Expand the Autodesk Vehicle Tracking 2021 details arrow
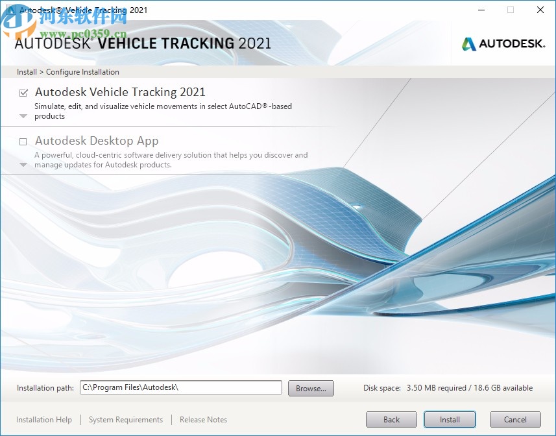Viewport: 556px width, 436px height. pyautogui.click(x=23, y=115)
